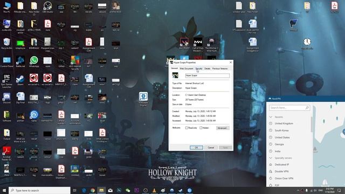Screen dimensions: 345x194
Task: Show hidden system tray icons
Action: [x=298, y=190]
